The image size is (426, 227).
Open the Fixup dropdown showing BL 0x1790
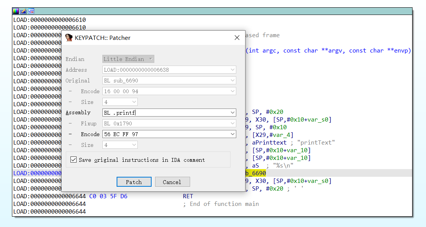pyautogui.click(x=232, y=123)
